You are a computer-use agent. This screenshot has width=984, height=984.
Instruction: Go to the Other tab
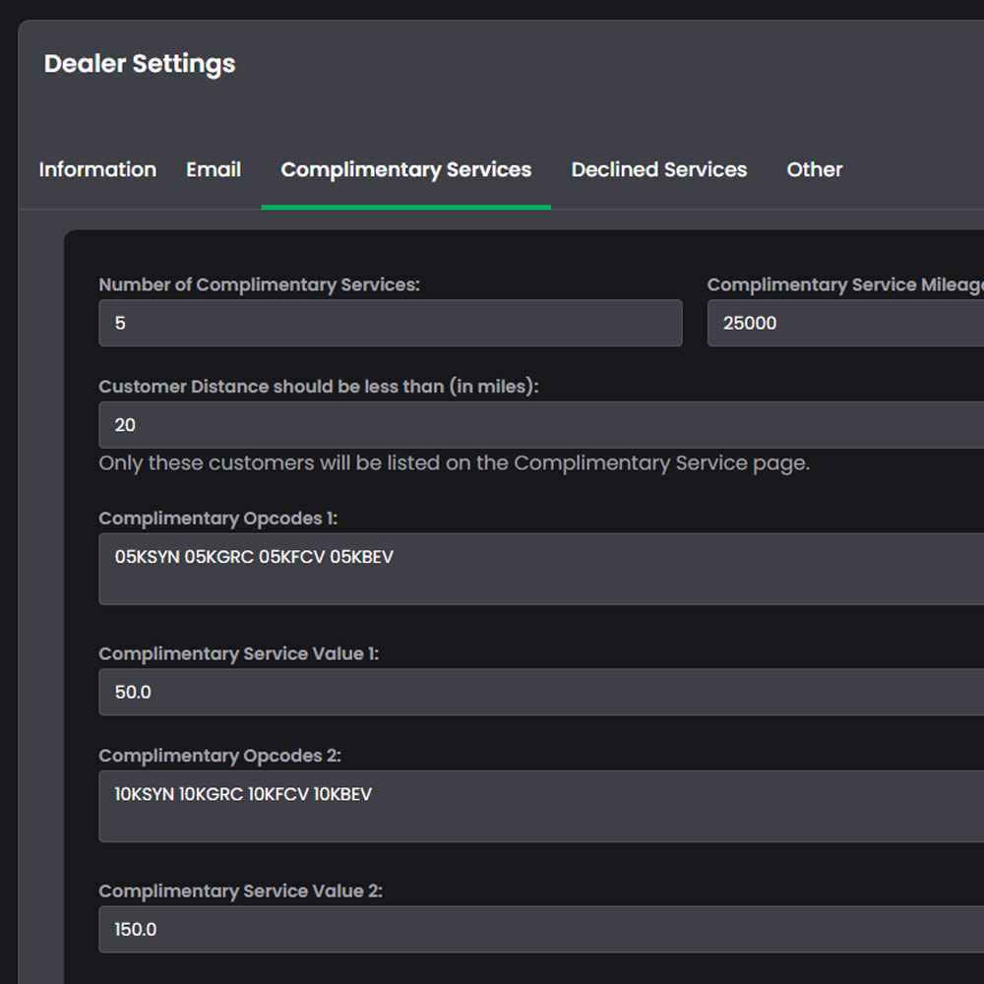pyautogui.click(x=815, y=169)
